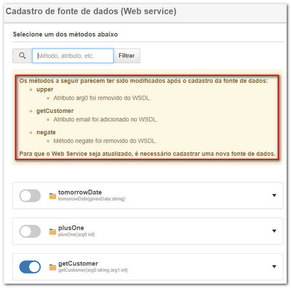Screen dimensions: 291x288
Task: Focus the 'Método, atributo, etc.' search field
Action: pyautogui.click(x=73, y=56)
